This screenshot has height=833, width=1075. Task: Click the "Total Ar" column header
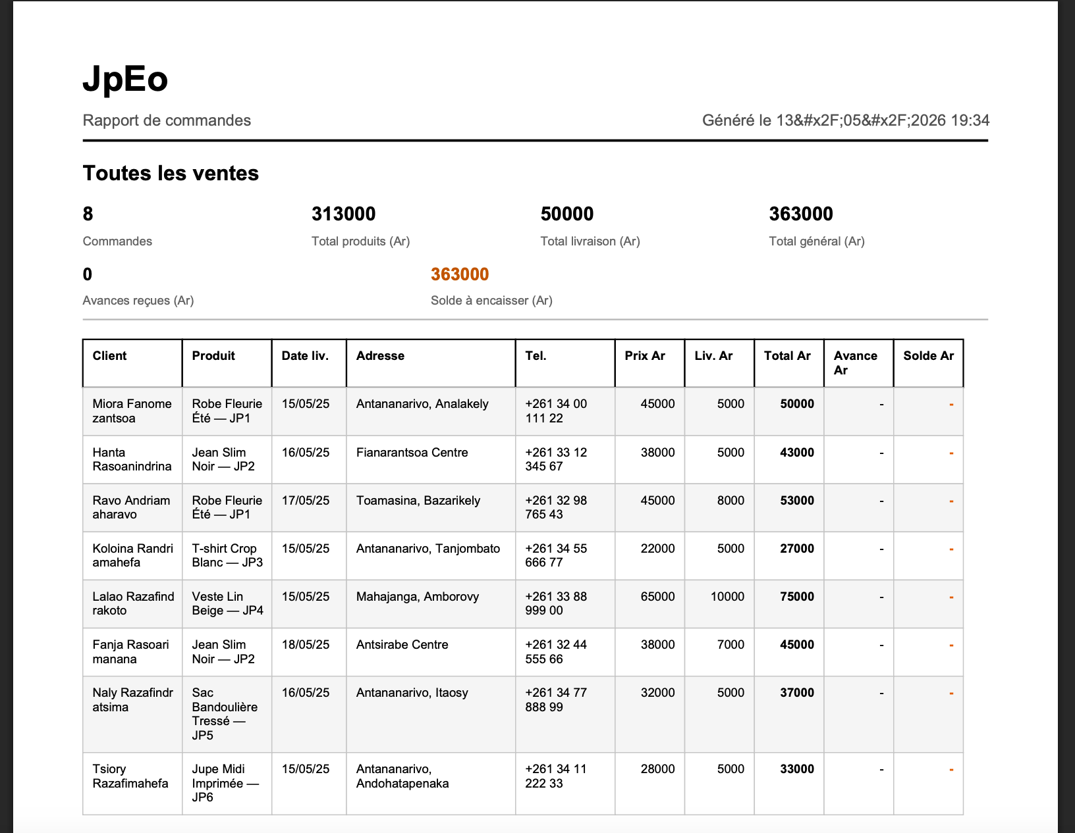click(x=789, y=363)
